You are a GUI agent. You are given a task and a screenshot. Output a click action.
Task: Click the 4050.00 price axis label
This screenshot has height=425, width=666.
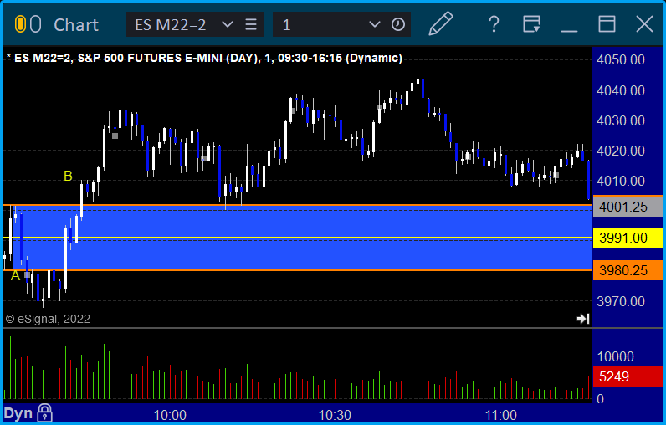[x=621, y=59]
